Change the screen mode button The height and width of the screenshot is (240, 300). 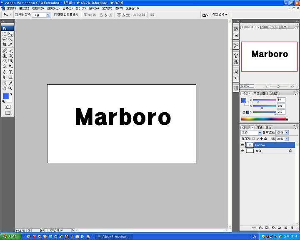coord(7,113)
